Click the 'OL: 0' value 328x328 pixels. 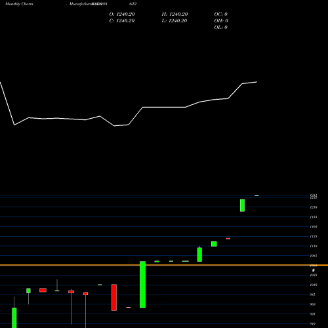point(221,27)
